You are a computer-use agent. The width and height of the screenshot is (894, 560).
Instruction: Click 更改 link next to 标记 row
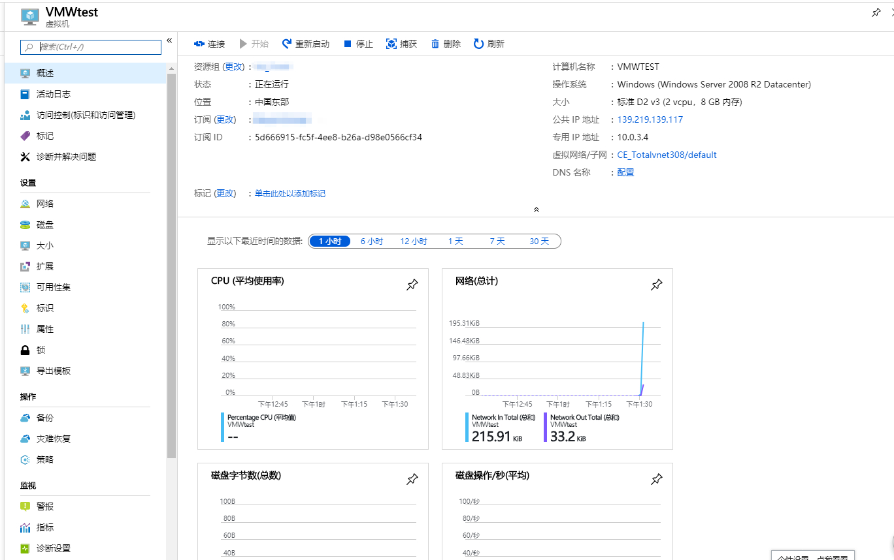click(225, 193)
